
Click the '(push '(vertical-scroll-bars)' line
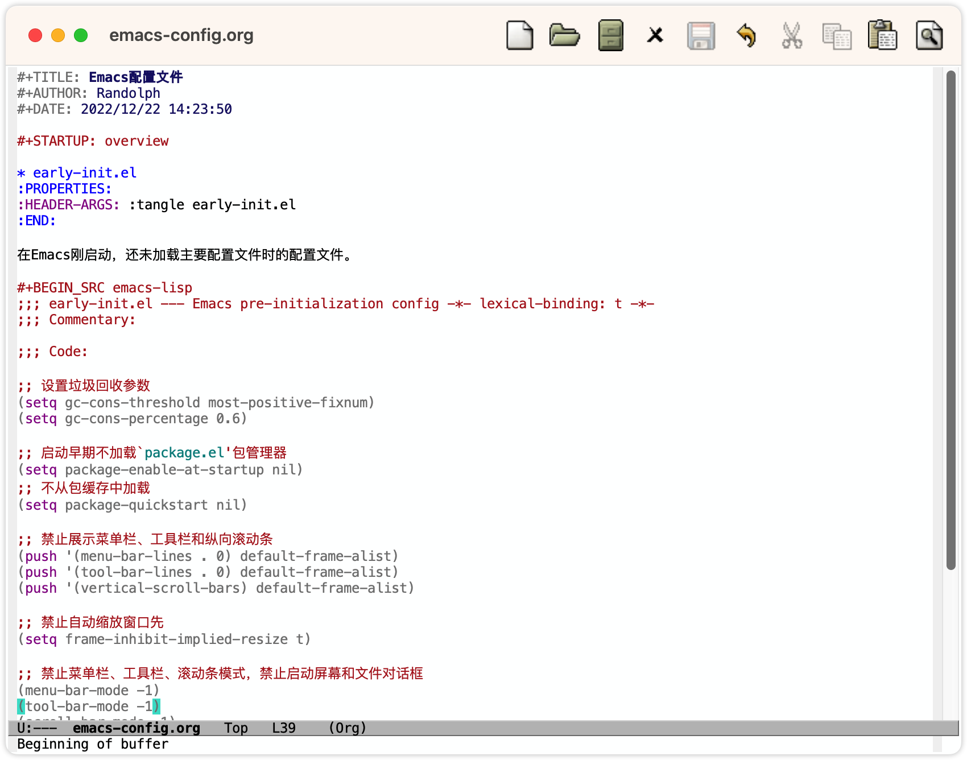pos(216,588)
